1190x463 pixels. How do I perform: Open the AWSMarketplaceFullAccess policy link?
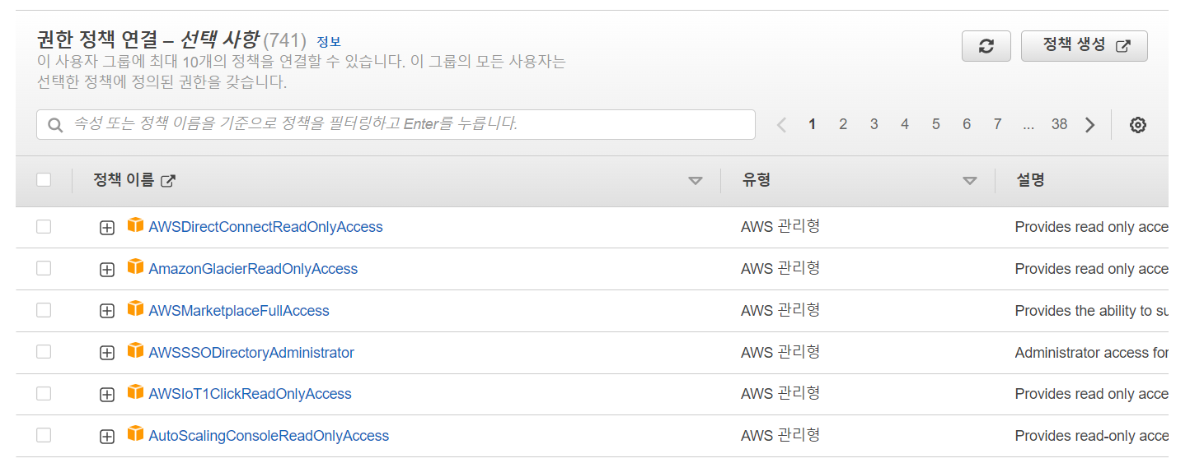[239, 311]
